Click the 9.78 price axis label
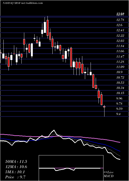Viewport: 129px width, 181px height. point(119,103)
